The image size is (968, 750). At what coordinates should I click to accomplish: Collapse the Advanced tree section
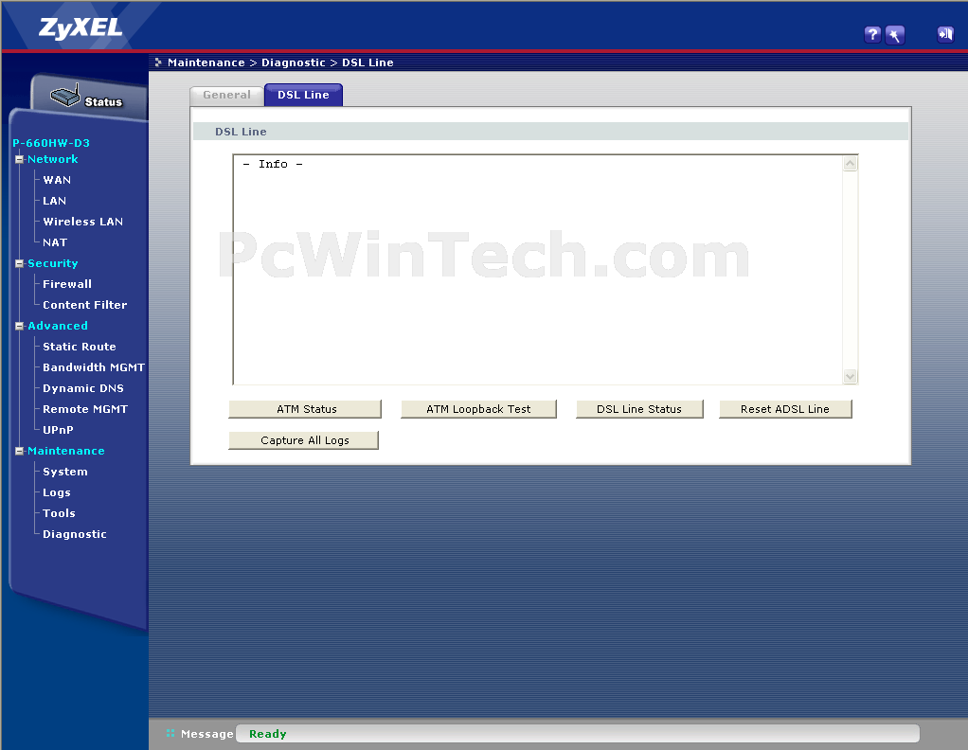point(19,326)
